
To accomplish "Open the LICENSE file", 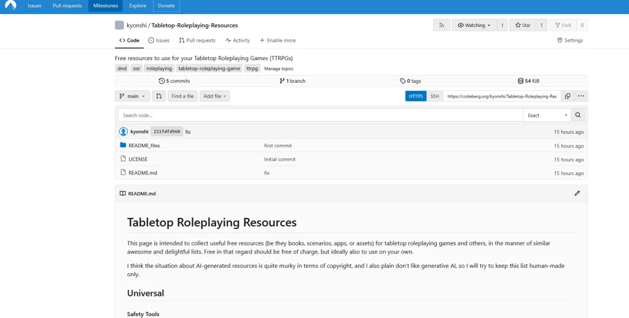I will point(138,159).
